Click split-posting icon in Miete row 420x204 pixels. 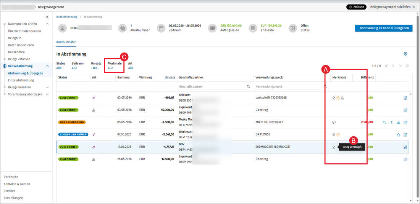399,123
